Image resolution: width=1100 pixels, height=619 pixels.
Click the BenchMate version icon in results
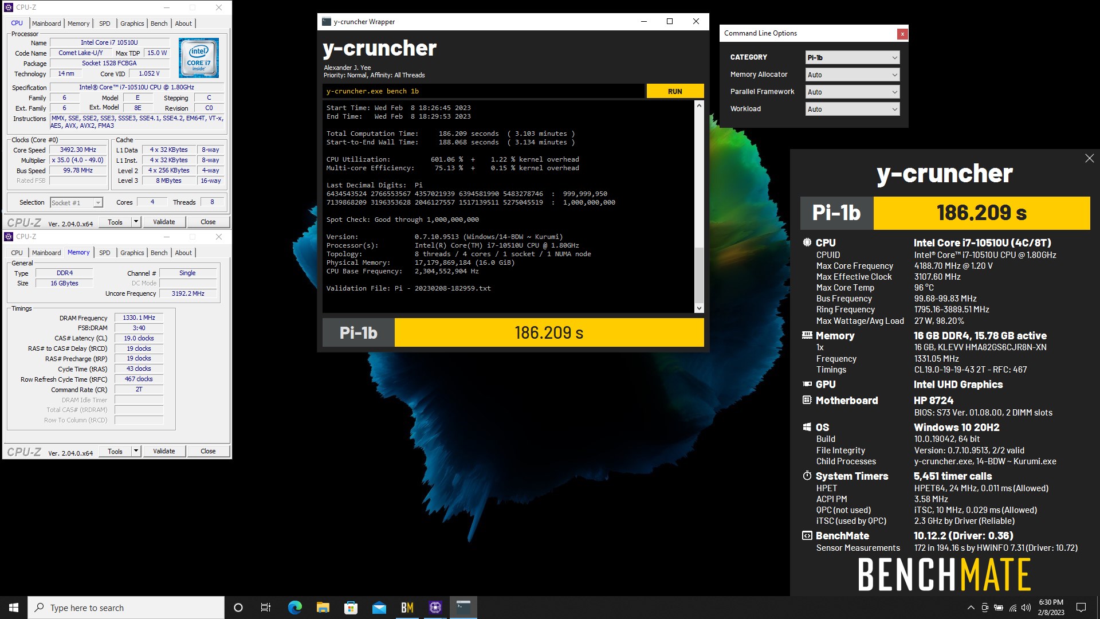807,535
